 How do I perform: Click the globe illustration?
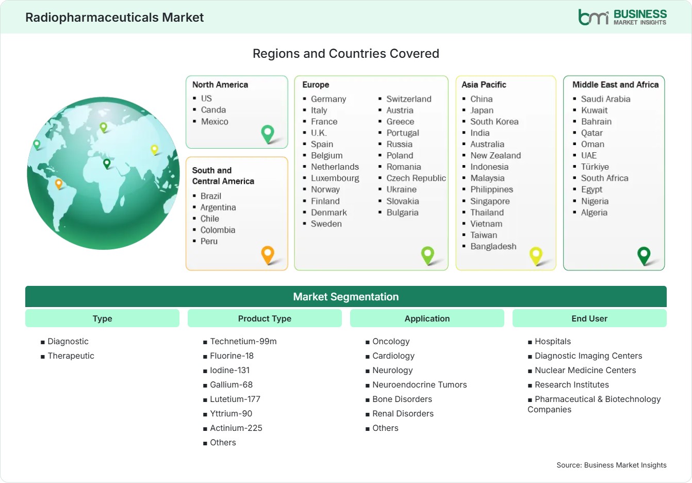pyautogui.click(x=103, y=173)
